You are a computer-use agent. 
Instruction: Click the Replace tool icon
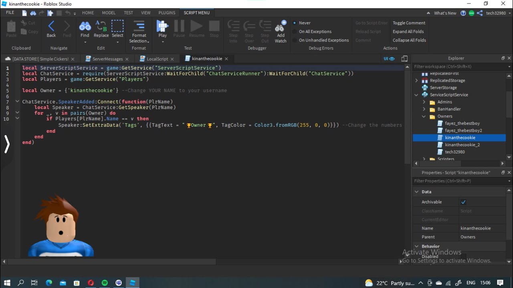pyautogui.click(x=101, y=27)
